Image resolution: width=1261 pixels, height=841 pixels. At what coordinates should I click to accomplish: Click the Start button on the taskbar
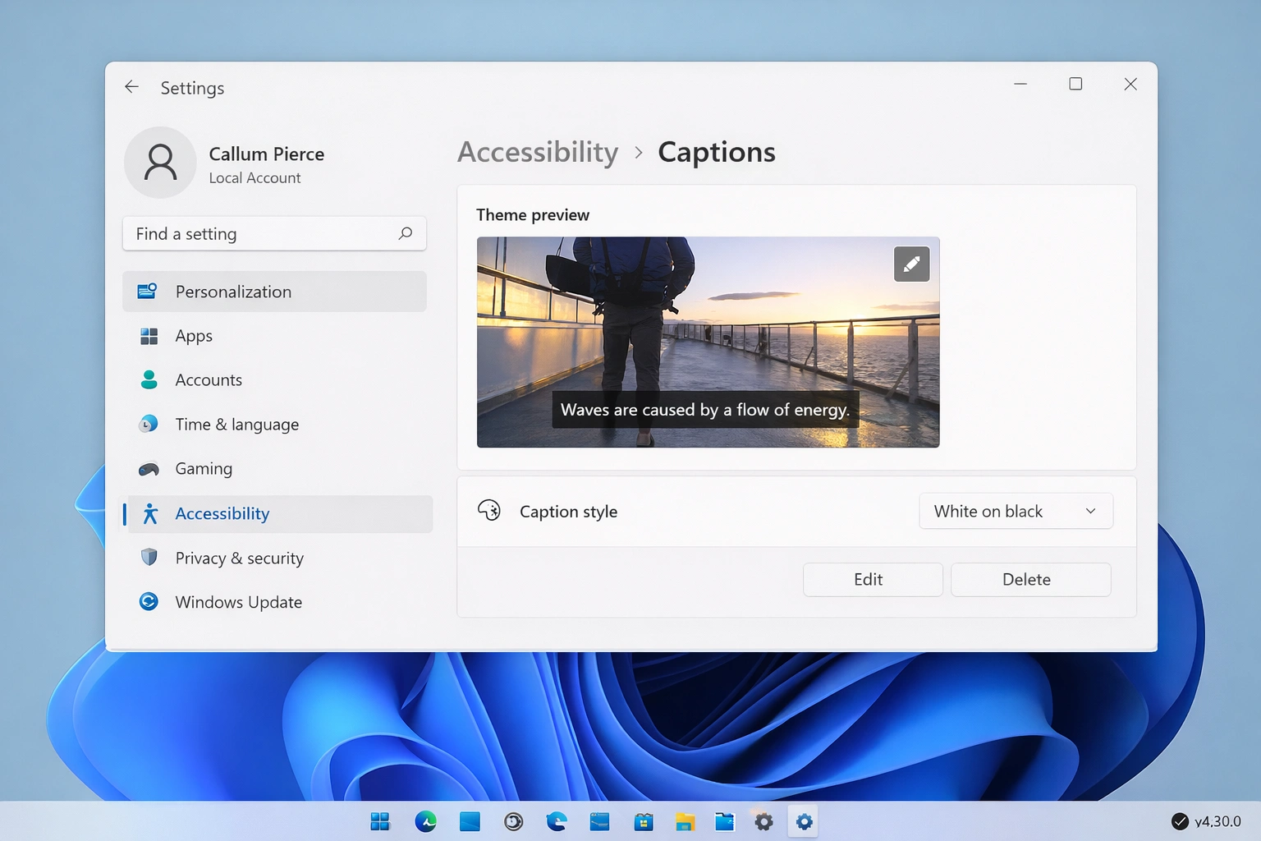pyautogui.click(x=379, y=820)
